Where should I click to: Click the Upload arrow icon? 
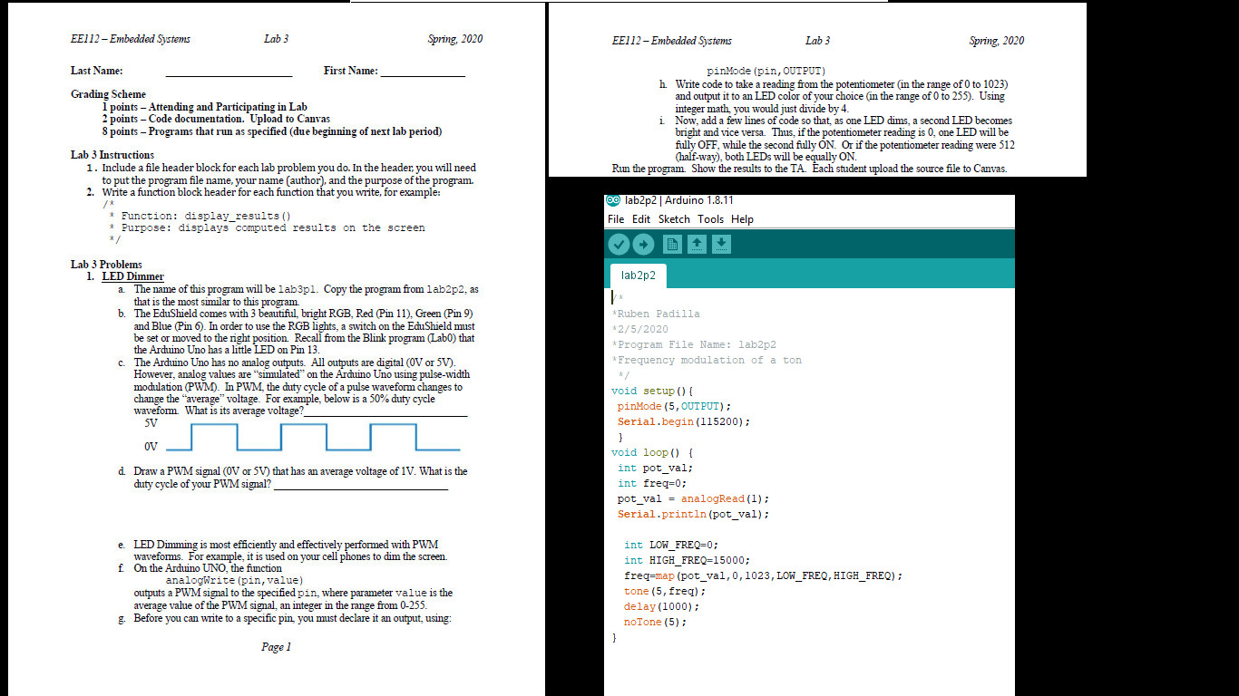[643, 244]
